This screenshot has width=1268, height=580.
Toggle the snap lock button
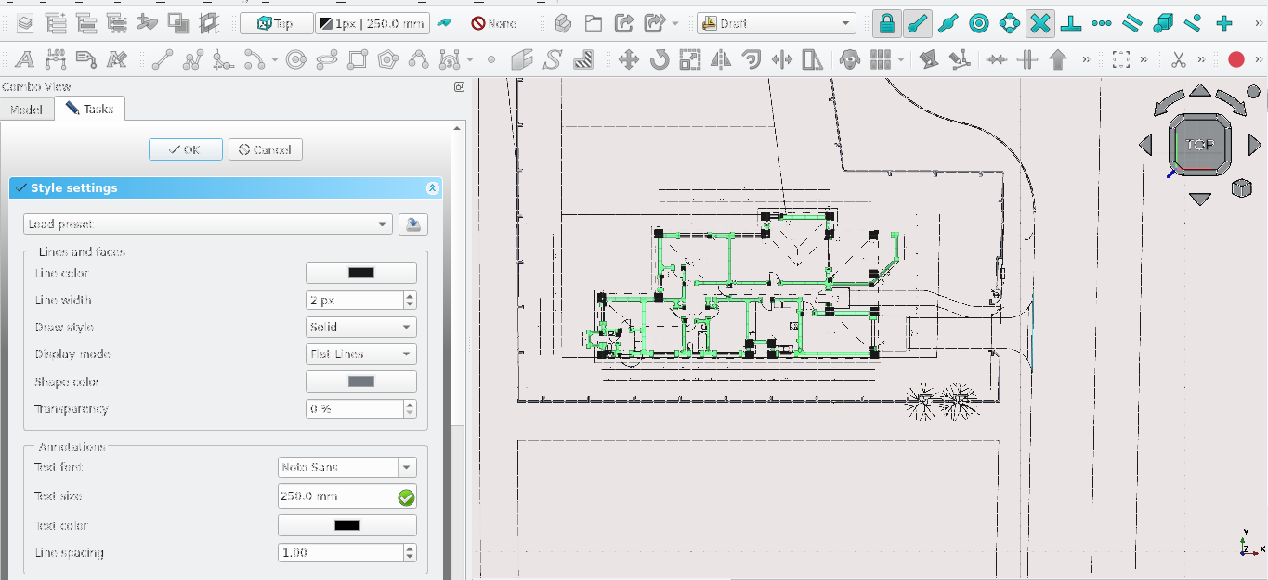[887, 23]
